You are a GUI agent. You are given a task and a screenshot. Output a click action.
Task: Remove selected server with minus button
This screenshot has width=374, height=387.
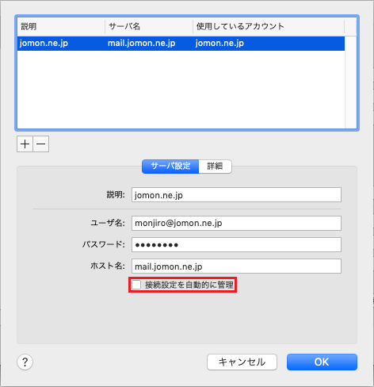pos(41,144)
